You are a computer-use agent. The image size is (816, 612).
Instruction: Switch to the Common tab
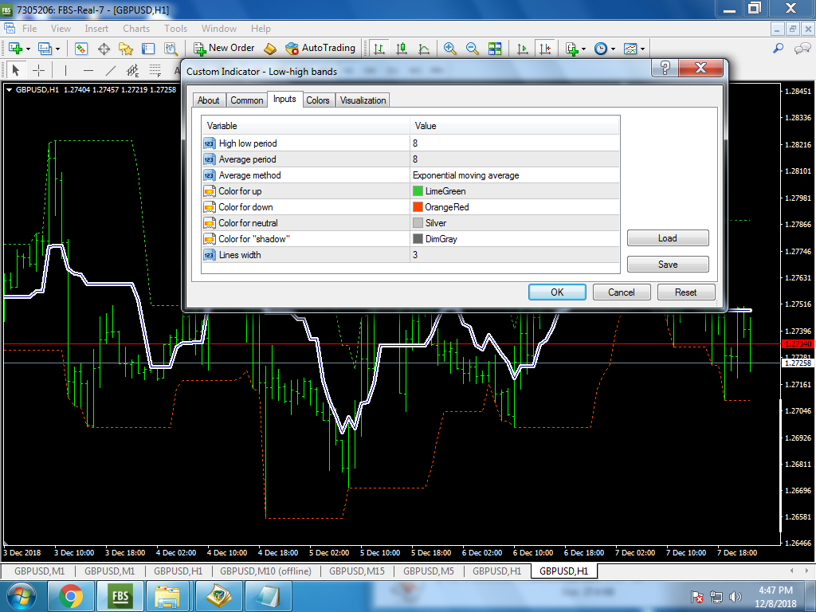pos(247,100)
